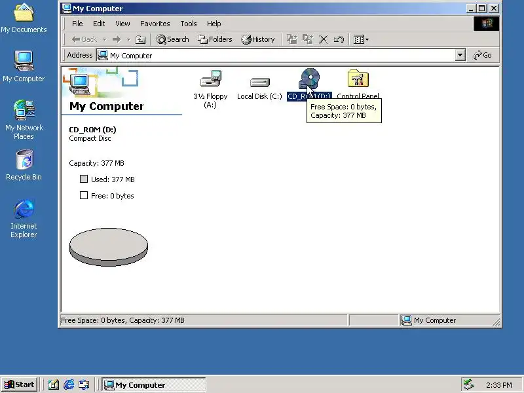Open the Search pane
524x393 pixels.
(172, 39)
